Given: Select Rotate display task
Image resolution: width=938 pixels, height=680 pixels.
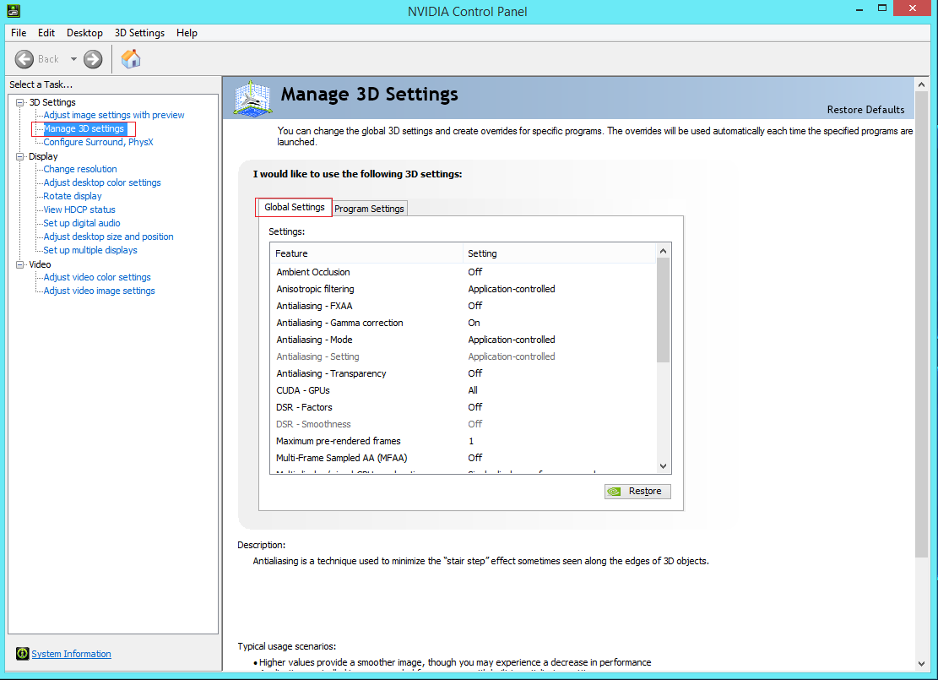Looking at the screenshot, I should pyautogui.click(x=73, y=196).
